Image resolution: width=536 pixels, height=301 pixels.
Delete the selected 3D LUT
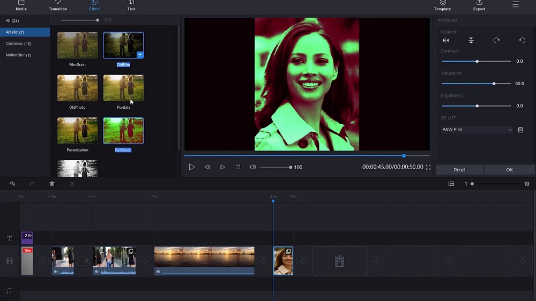tap(520, 130)
